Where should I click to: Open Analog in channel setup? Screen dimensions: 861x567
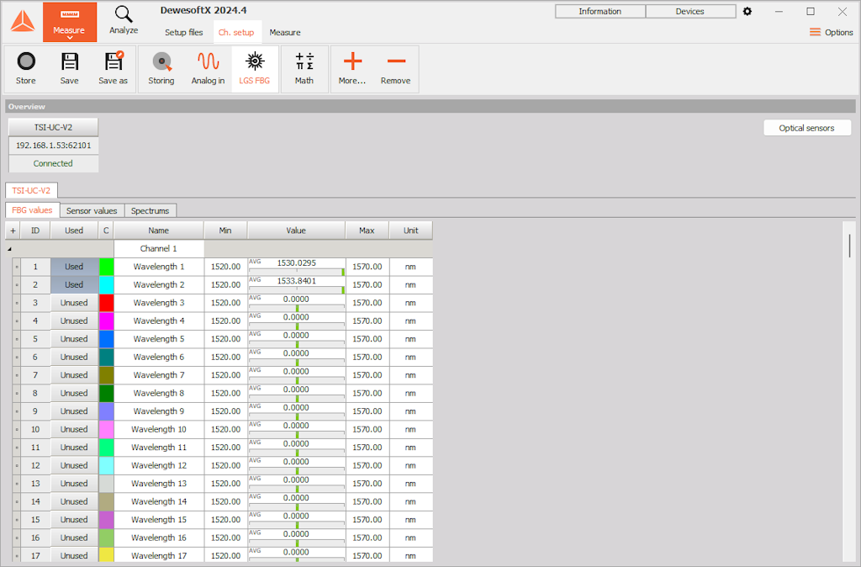pos(209,69)
